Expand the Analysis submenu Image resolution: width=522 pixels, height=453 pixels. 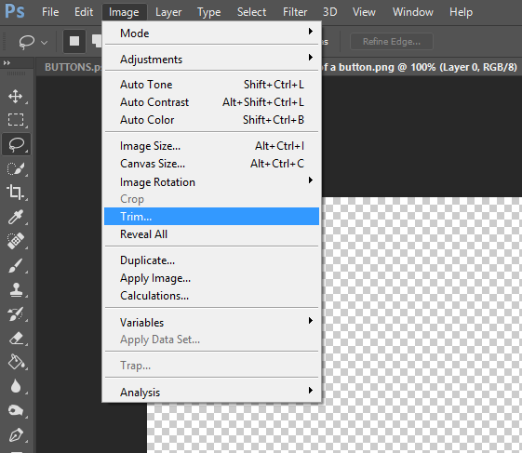(212, 392)
